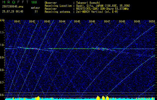
Task: Click the 1.1 kHz axis label
Action: click(2, 32)
